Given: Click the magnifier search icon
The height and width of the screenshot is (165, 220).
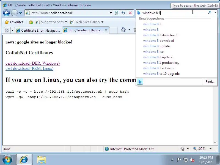Looking at the screenshot, I should coord(210,13).
